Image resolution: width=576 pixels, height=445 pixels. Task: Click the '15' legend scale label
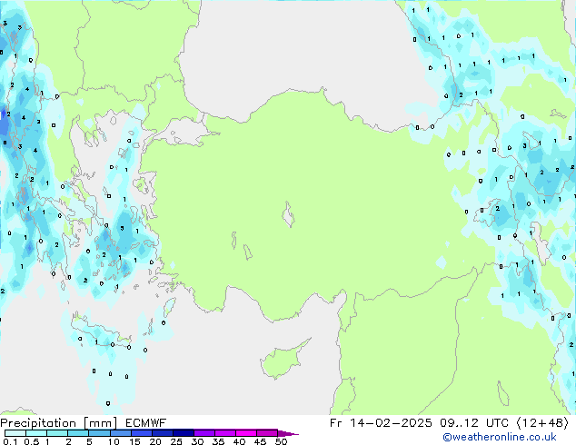(134, 441)
